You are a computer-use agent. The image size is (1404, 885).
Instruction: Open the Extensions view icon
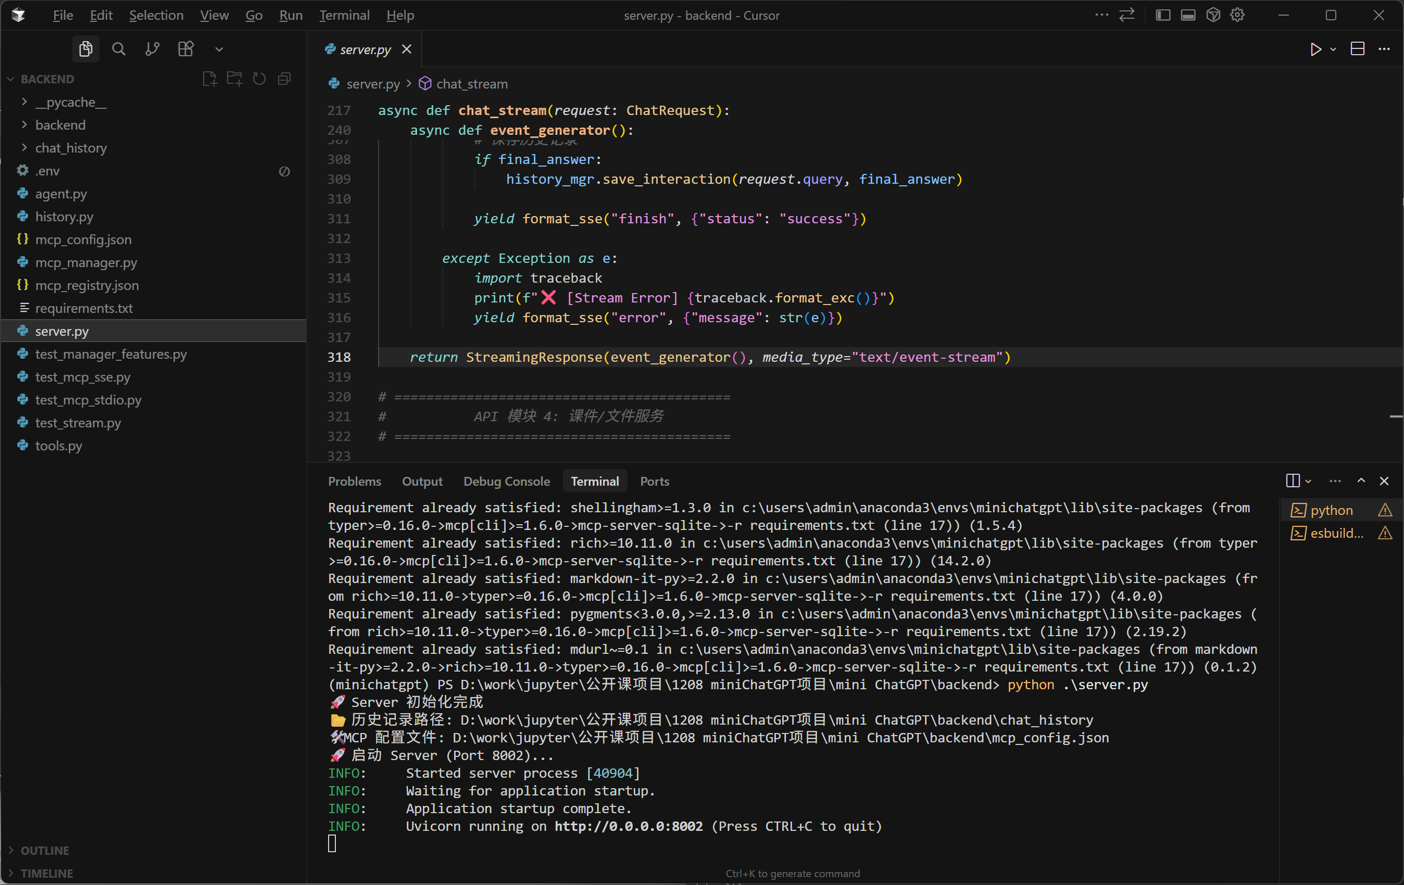pyautogui.click(x=185, y=49)
